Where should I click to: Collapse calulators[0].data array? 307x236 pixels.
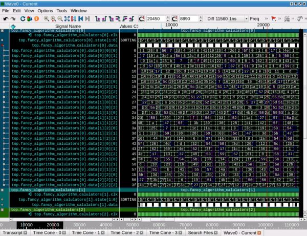[3, 45]
